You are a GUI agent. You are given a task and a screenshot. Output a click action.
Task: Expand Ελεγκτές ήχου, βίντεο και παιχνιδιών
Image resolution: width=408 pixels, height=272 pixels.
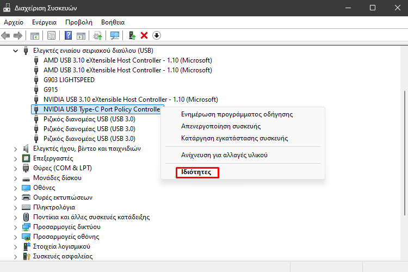tap(16, 149)
